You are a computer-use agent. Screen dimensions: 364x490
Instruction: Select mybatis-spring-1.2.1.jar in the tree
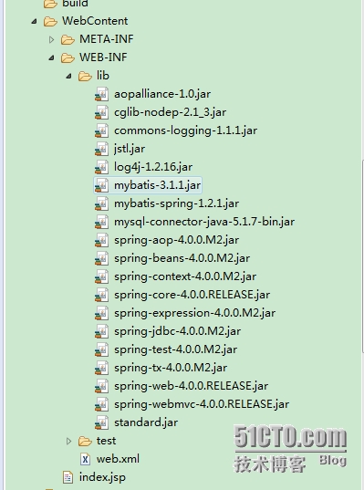(177, 203)
